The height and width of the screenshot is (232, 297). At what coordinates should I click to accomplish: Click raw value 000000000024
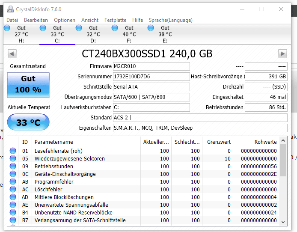pos(259,212)
